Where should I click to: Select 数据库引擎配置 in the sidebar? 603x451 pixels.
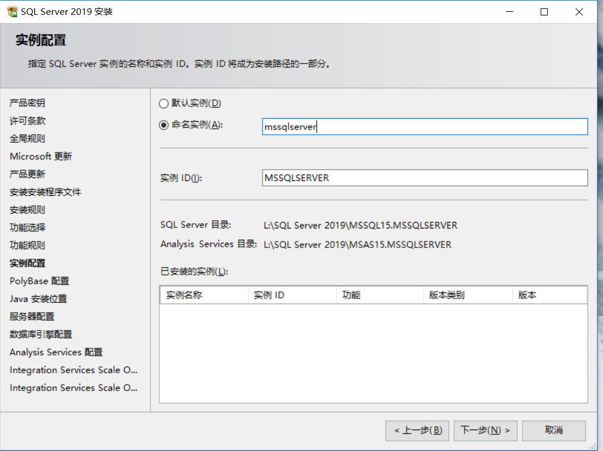[x=41, y=334]
